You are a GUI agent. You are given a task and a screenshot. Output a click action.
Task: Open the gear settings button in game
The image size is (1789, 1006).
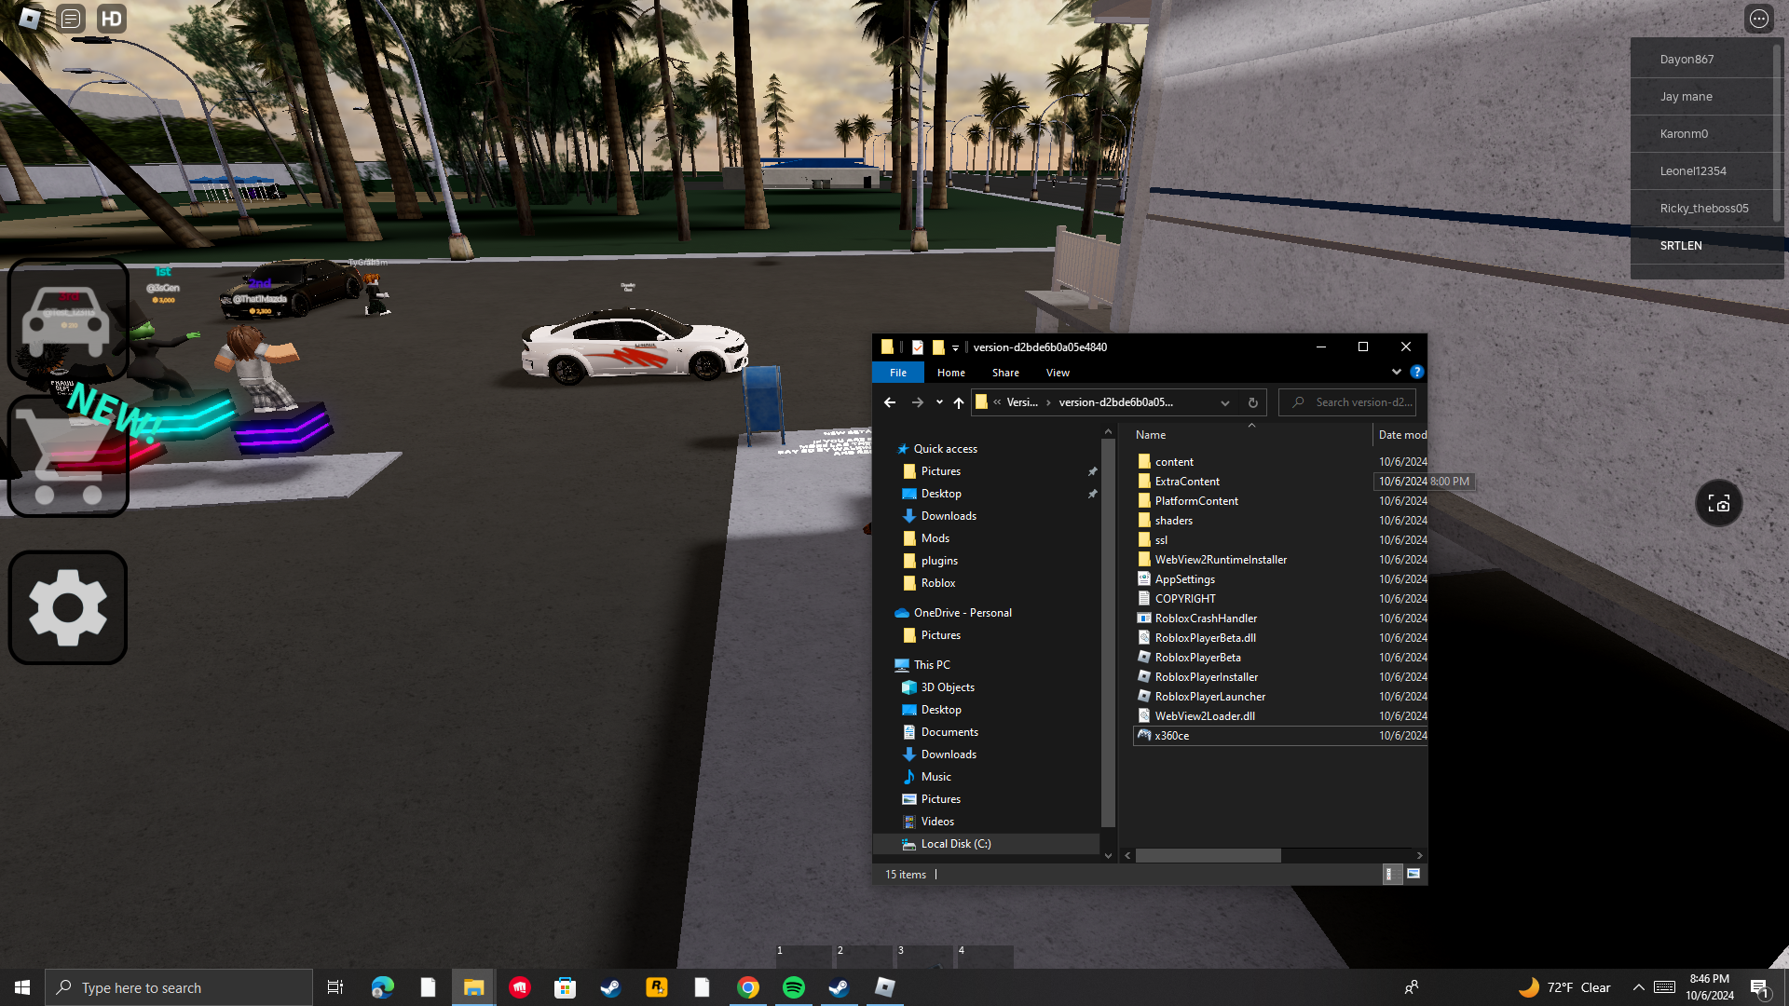coord(67,607)
